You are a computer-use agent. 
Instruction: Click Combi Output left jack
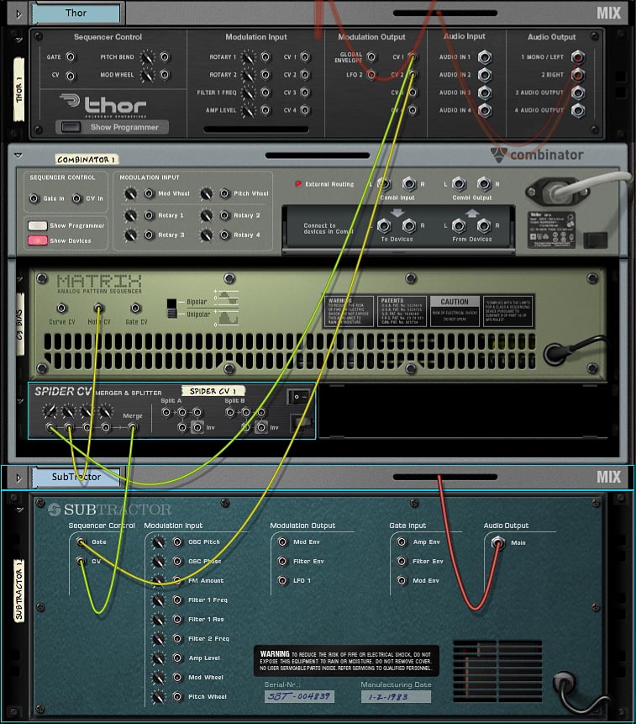point(459,184)
